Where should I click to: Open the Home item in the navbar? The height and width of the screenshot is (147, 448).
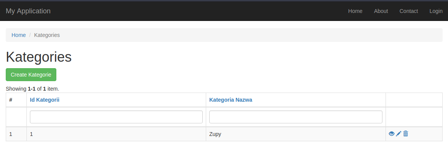[355, 11]
